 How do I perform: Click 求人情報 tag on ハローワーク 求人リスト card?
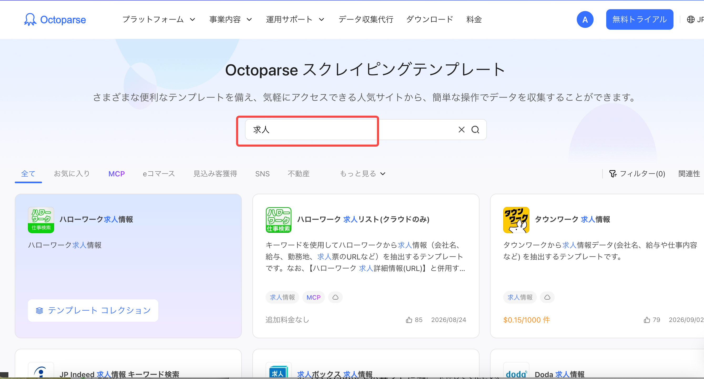(282, 297)
